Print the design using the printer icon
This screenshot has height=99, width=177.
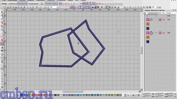tap(16, 7)
